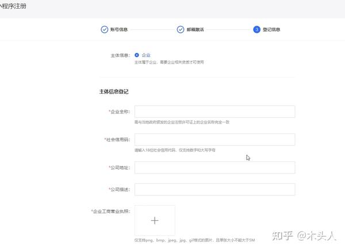Screen dimensions: 345x250
Task: Click the 企业 option label text
Action: (146, 55)
